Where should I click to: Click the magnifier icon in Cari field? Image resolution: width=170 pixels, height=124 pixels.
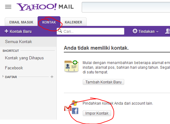tap(60, 31)
